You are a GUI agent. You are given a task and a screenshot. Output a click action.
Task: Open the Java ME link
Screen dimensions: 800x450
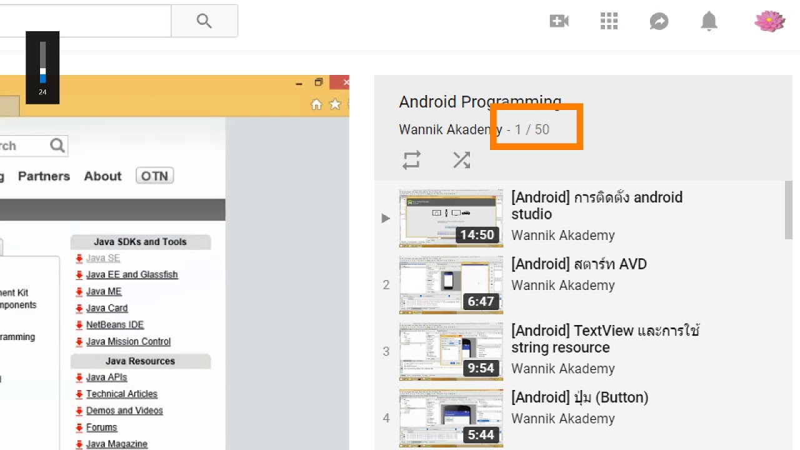[x=104, y=291]
